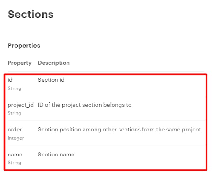
Task: Click the Sections page heading
Action: point(31,14)
